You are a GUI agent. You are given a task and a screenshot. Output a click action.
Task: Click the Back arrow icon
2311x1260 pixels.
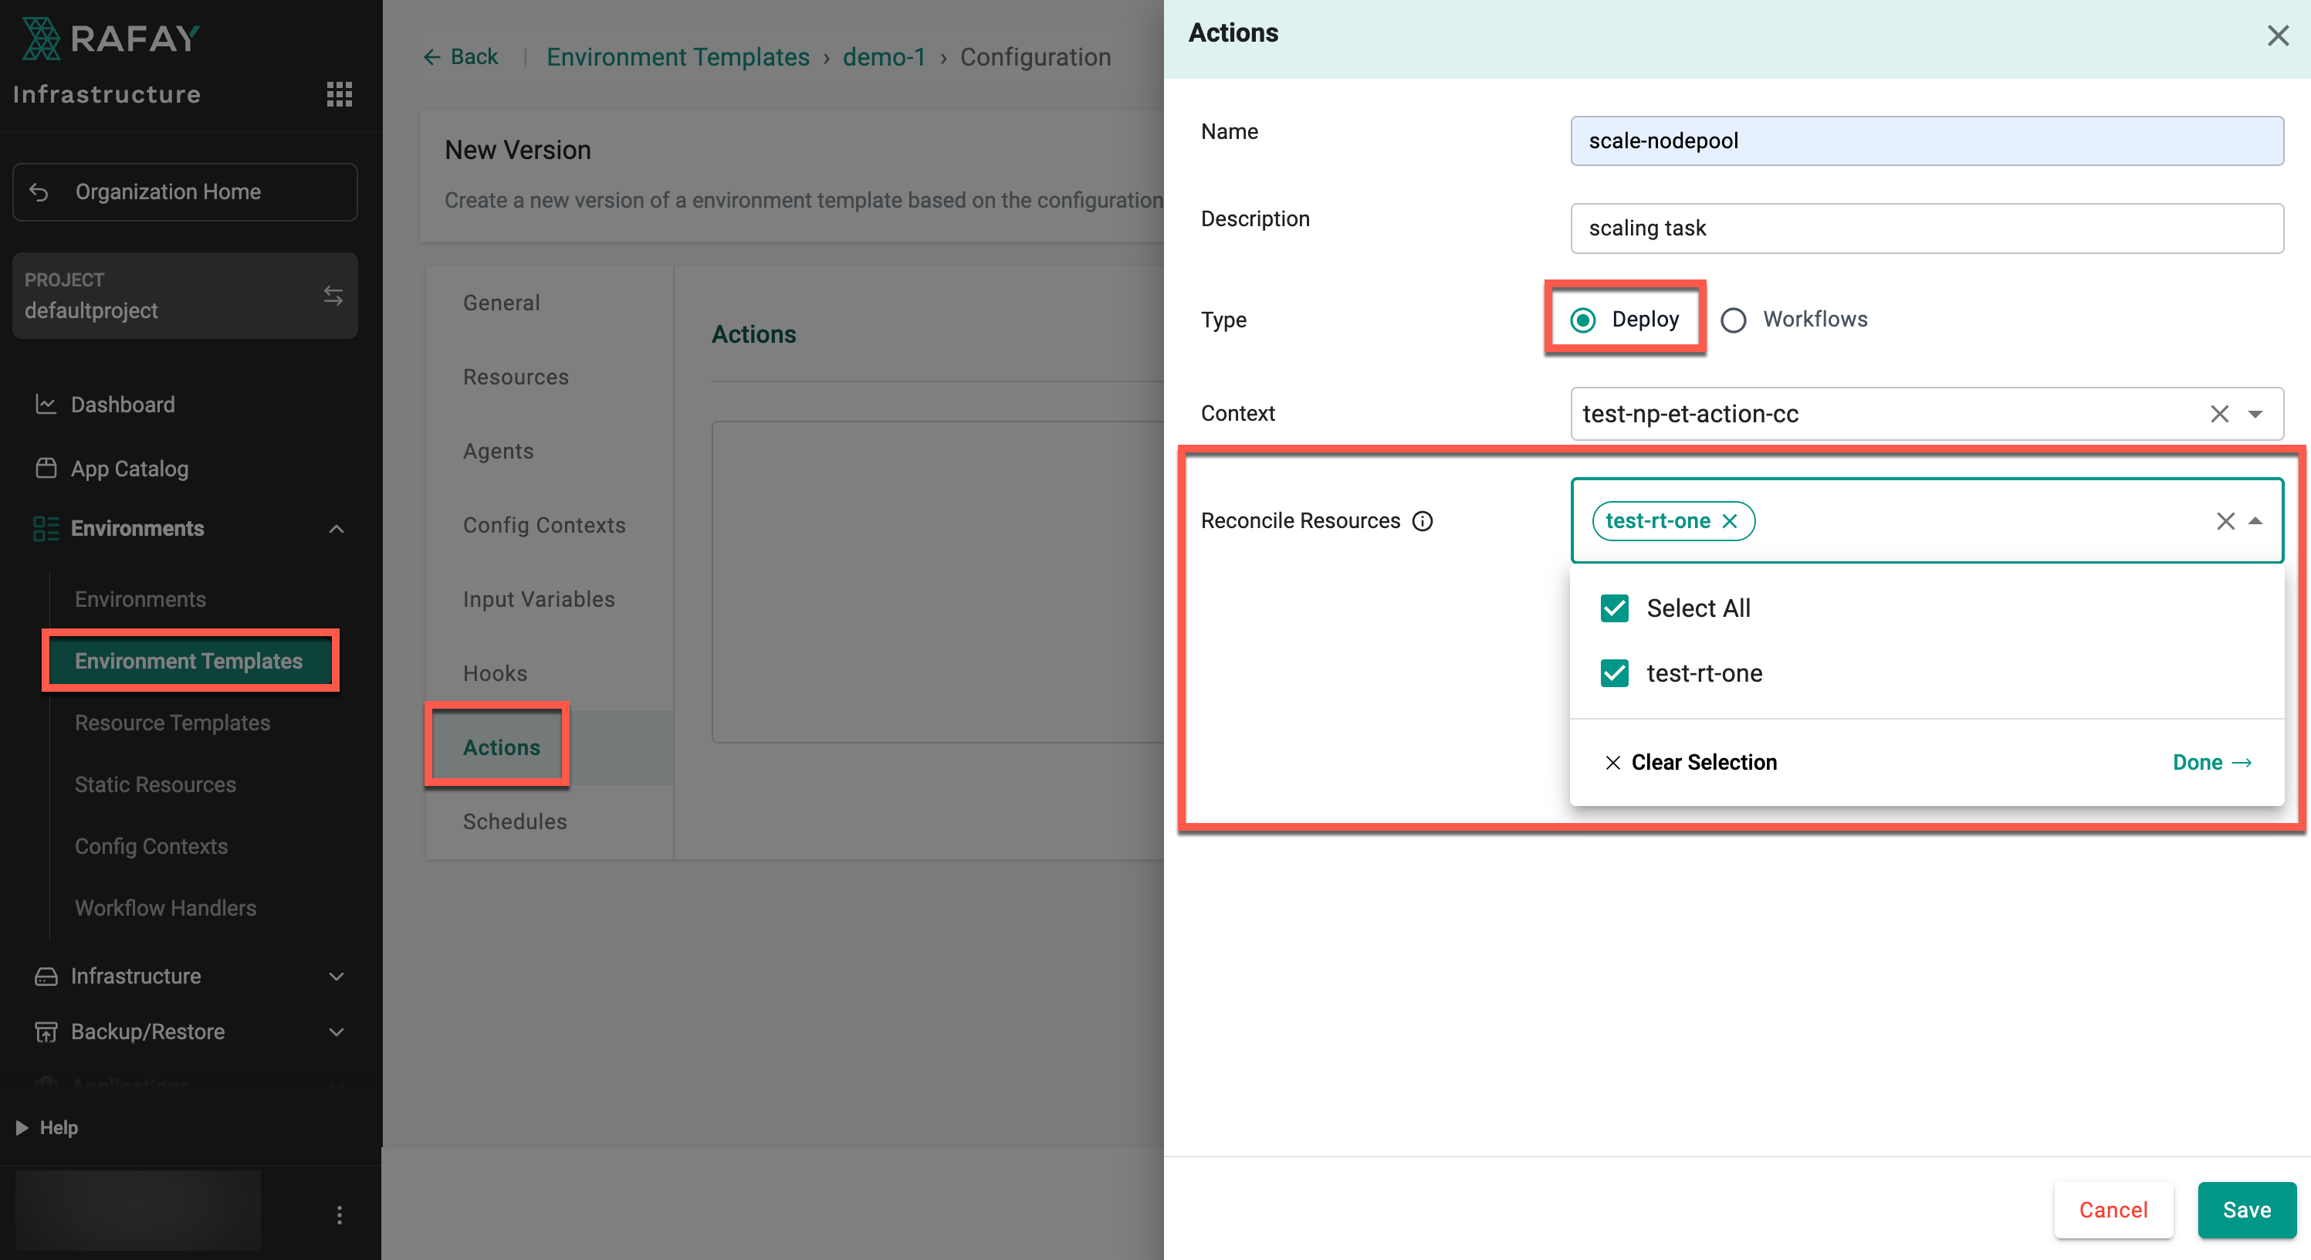pos(431,57)
